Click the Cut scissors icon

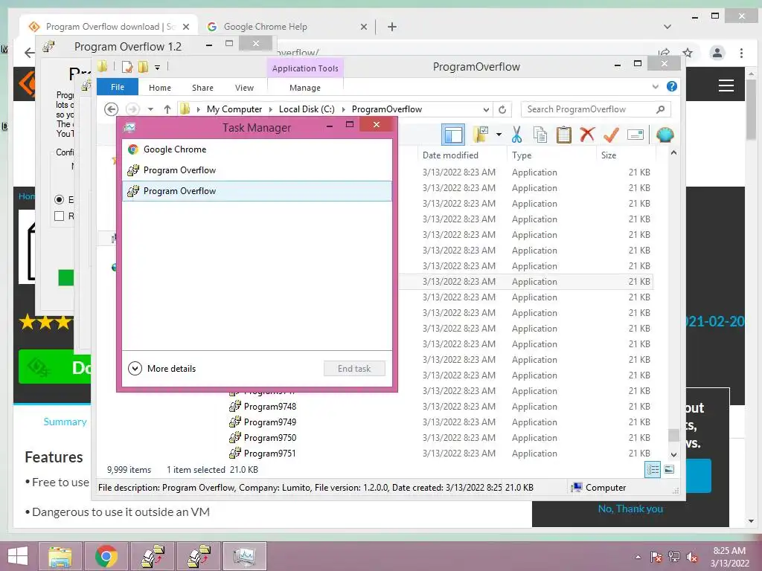(x=516, y=135)
